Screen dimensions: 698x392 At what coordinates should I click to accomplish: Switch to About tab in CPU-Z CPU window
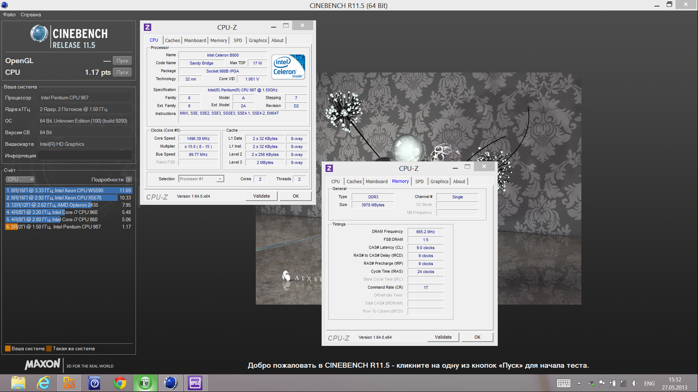278,40
